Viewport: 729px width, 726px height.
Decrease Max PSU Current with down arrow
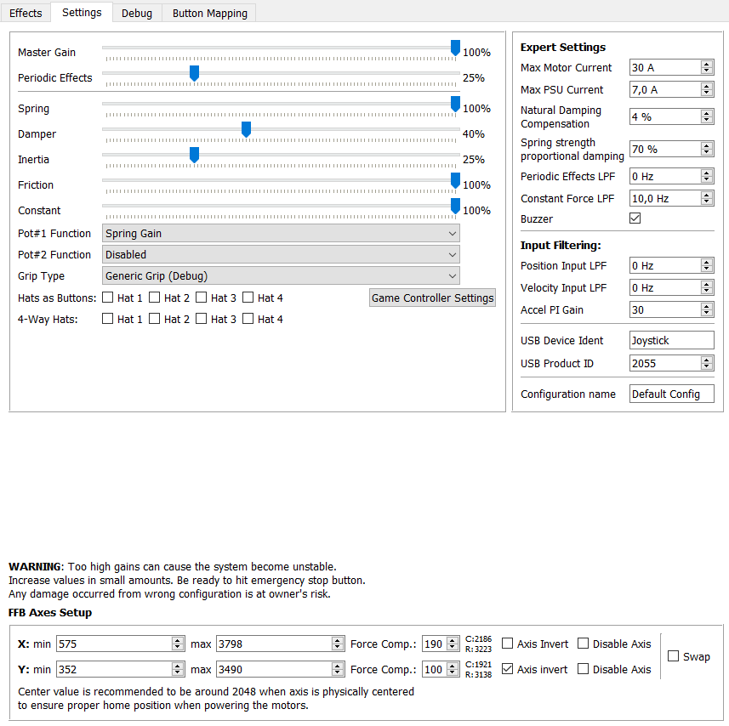pyautogui.click(x=707, y=93)
